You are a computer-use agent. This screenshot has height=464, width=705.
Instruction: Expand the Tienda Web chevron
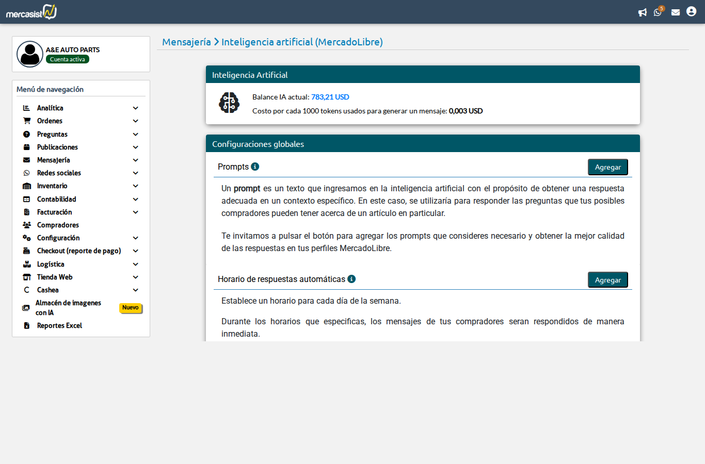tap(135, 277)
